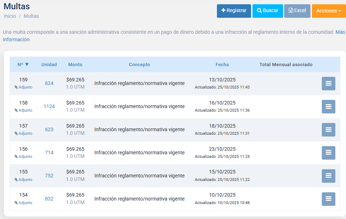Open the row menu for fine 158
Screen dimensions: 346x219
(x=328, y=107)
